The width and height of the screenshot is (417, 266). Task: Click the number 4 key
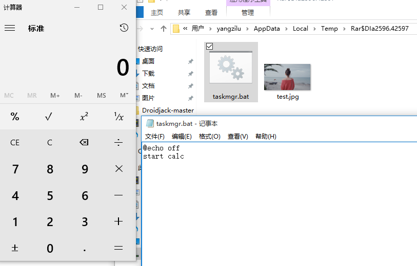point(15,196)
